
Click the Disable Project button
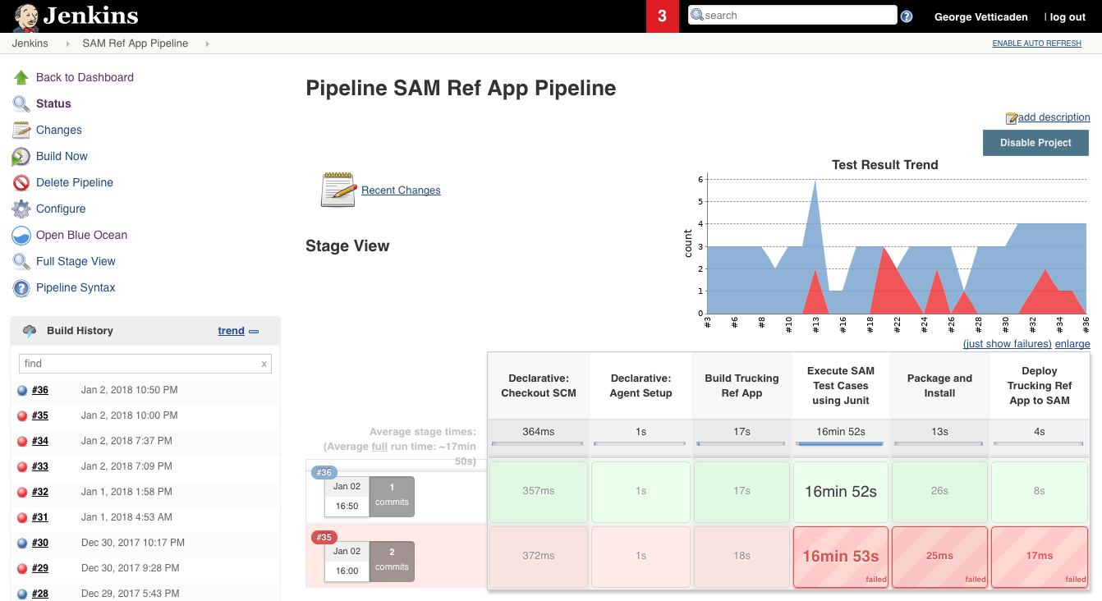point(1035,143)
